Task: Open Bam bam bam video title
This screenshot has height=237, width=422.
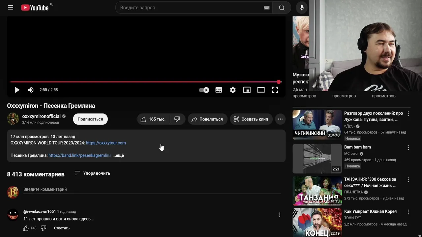Action: tap(357, 147)
